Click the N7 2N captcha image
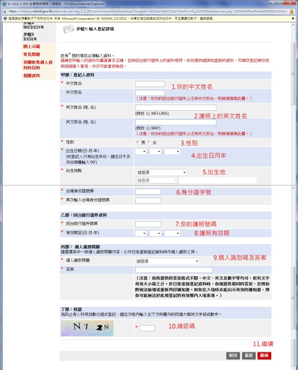This screenshot has height=370, width=298. click(87, 328)
